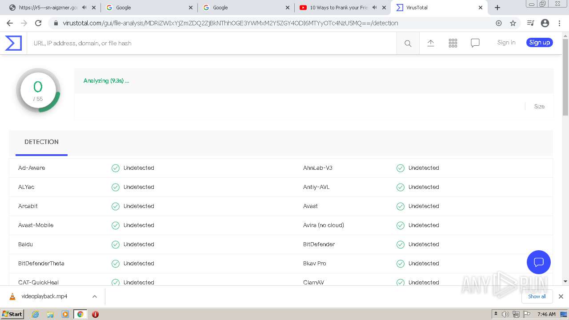Click the AhnLab-V3 engine label
The height and width of the screenshot is (320, 569).
point(318,168)
